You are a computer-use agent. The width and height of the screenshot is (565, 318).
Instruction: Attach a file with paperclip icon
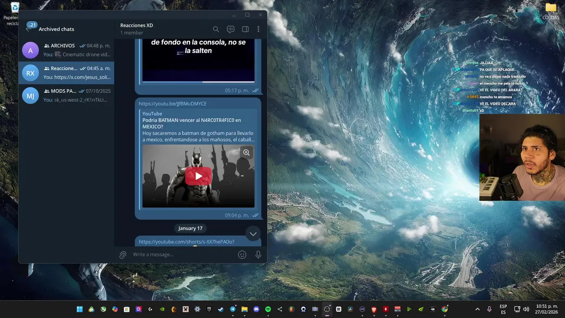pos(123,254)
